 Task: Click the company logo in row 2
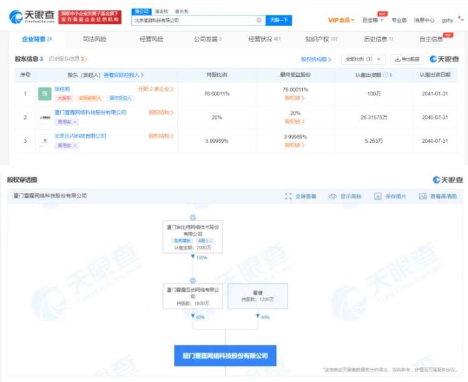45,118
